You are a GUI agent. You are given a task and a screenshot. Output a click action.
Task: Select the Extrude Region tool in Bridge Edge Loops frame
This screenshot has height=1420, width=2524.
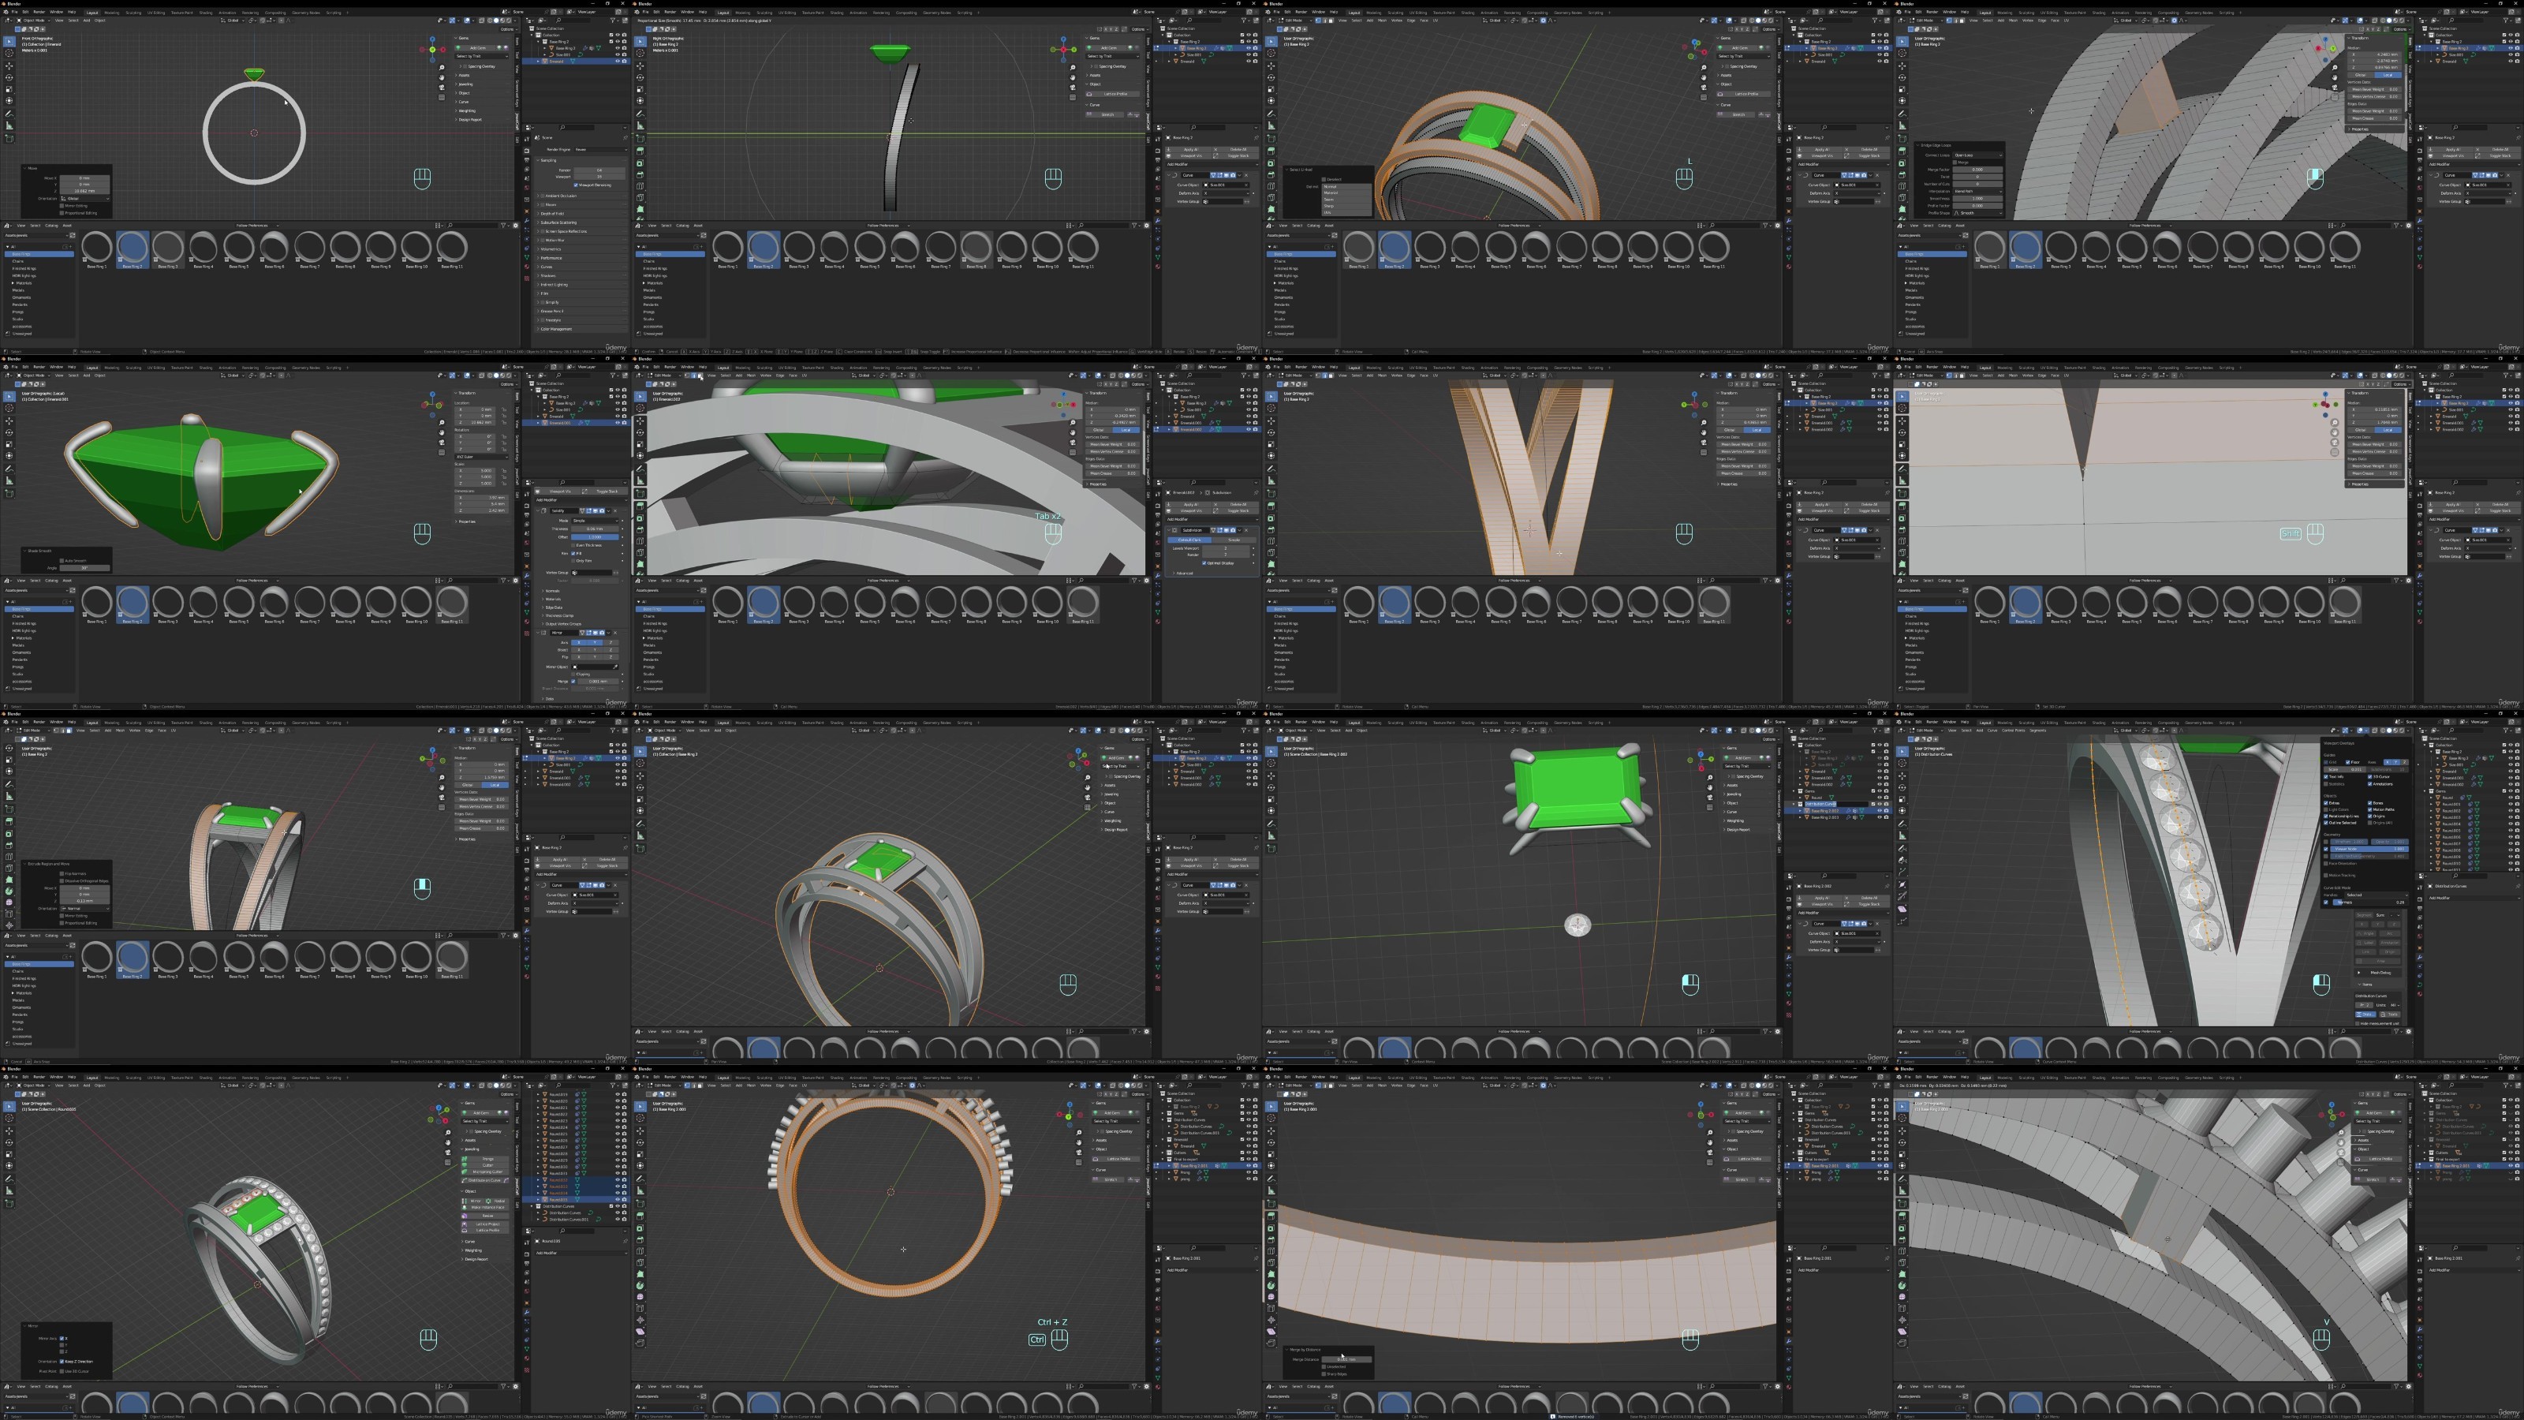(1902, 152)
